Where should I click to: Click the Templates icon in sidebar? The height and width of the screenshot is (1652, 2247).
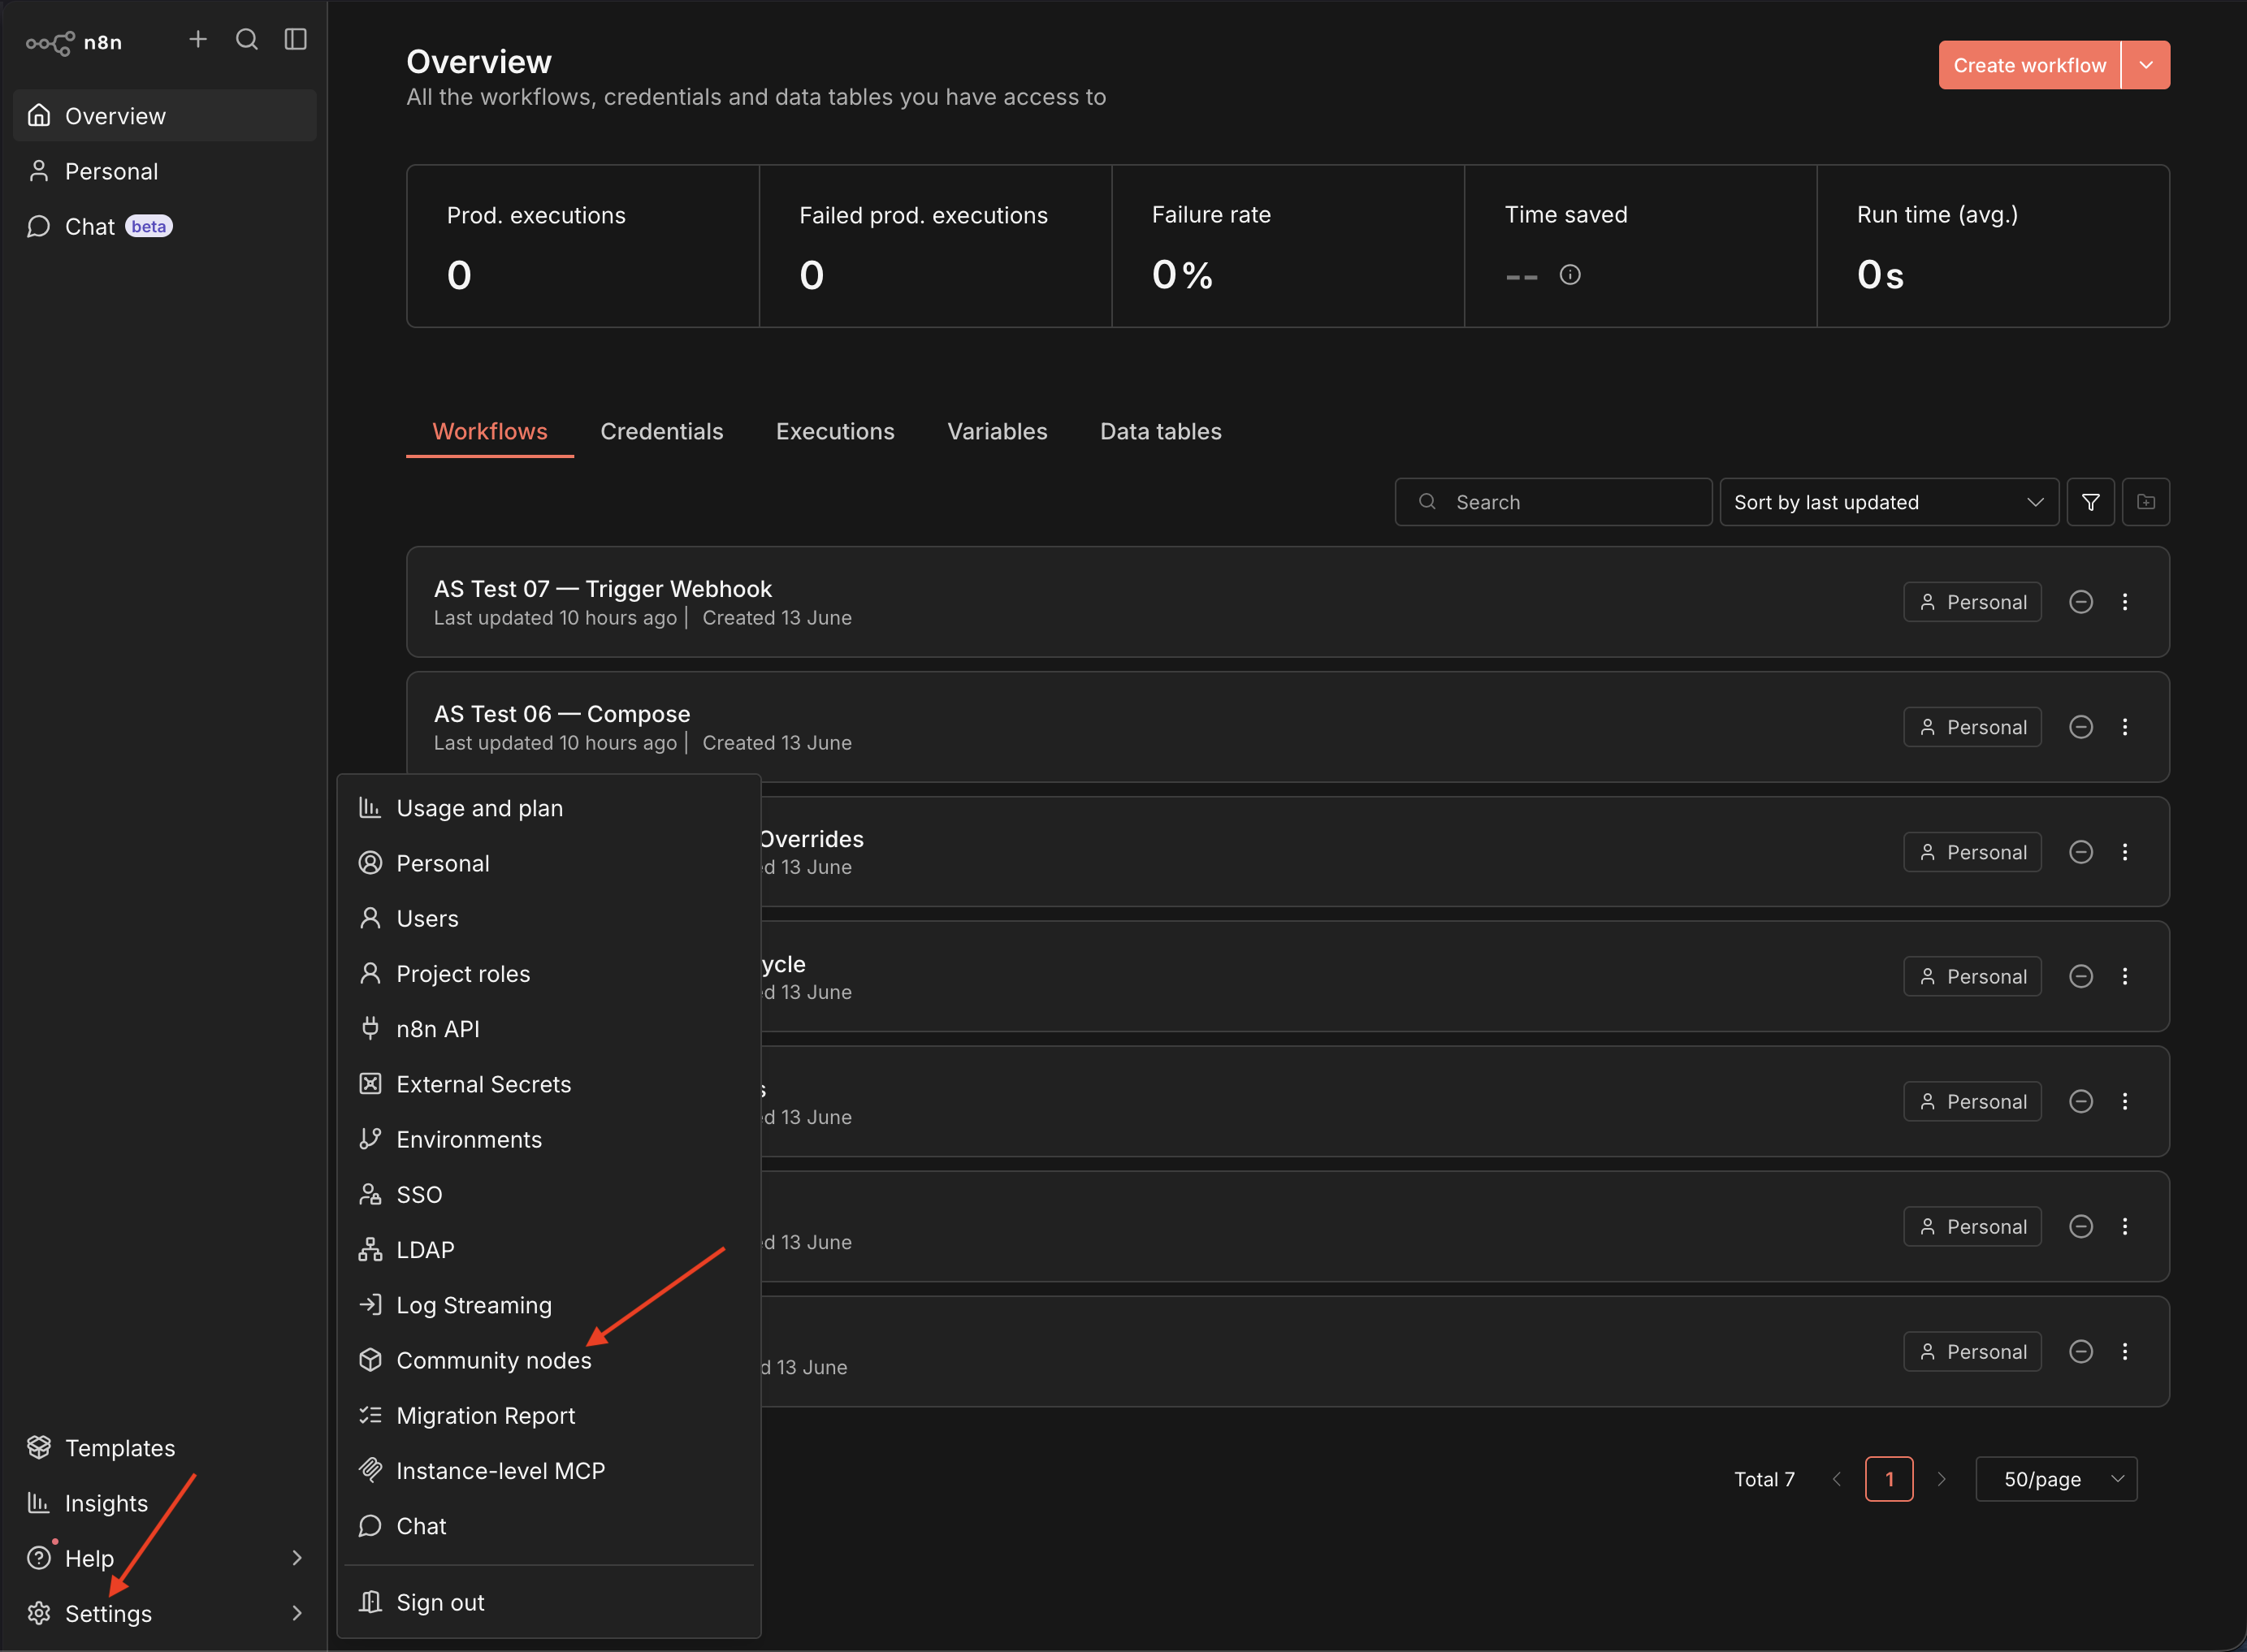coord(39,1447)
